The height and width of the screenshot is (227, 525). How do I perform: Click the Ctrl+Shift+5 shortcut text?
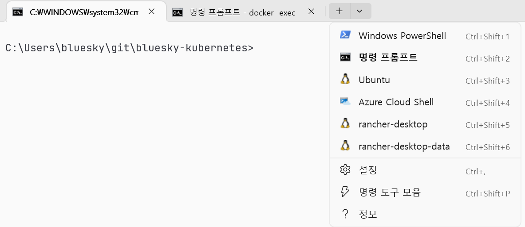point(487,126)
